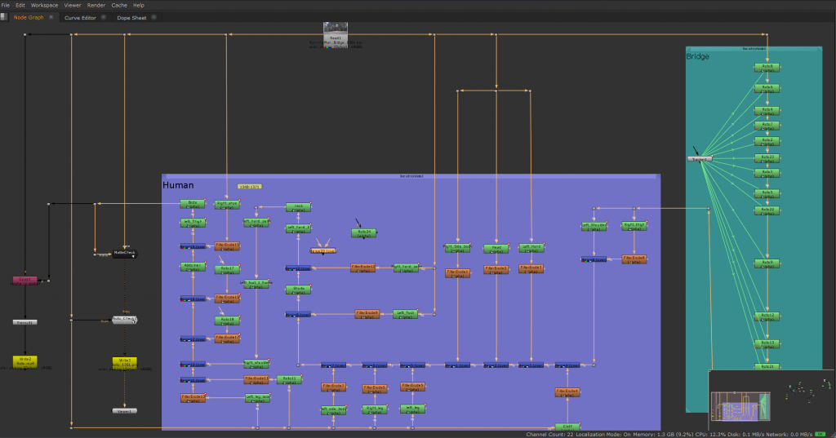Select the Read1 node thumbnail
Image resolution: width=836 pixels, height=438 pixels.
[x=335, y=33]
